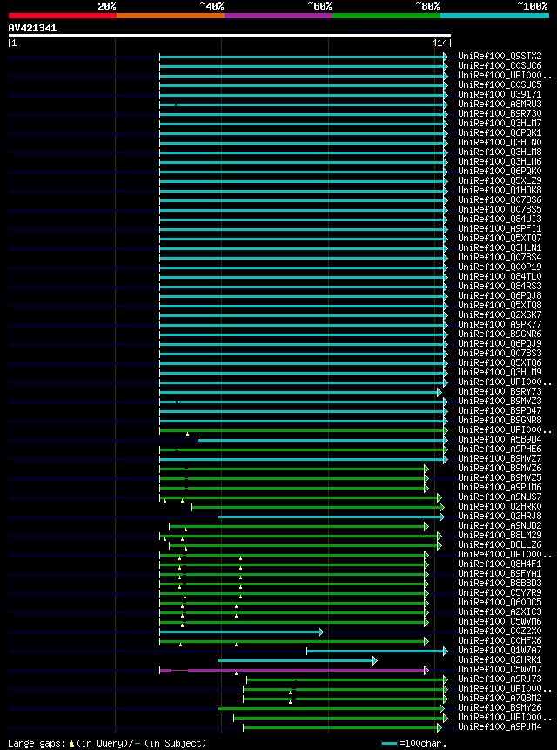This screenshot has height=750, width=557.
Task: Select label UniRef100_Q2HRK0
Action: [500, 505]
